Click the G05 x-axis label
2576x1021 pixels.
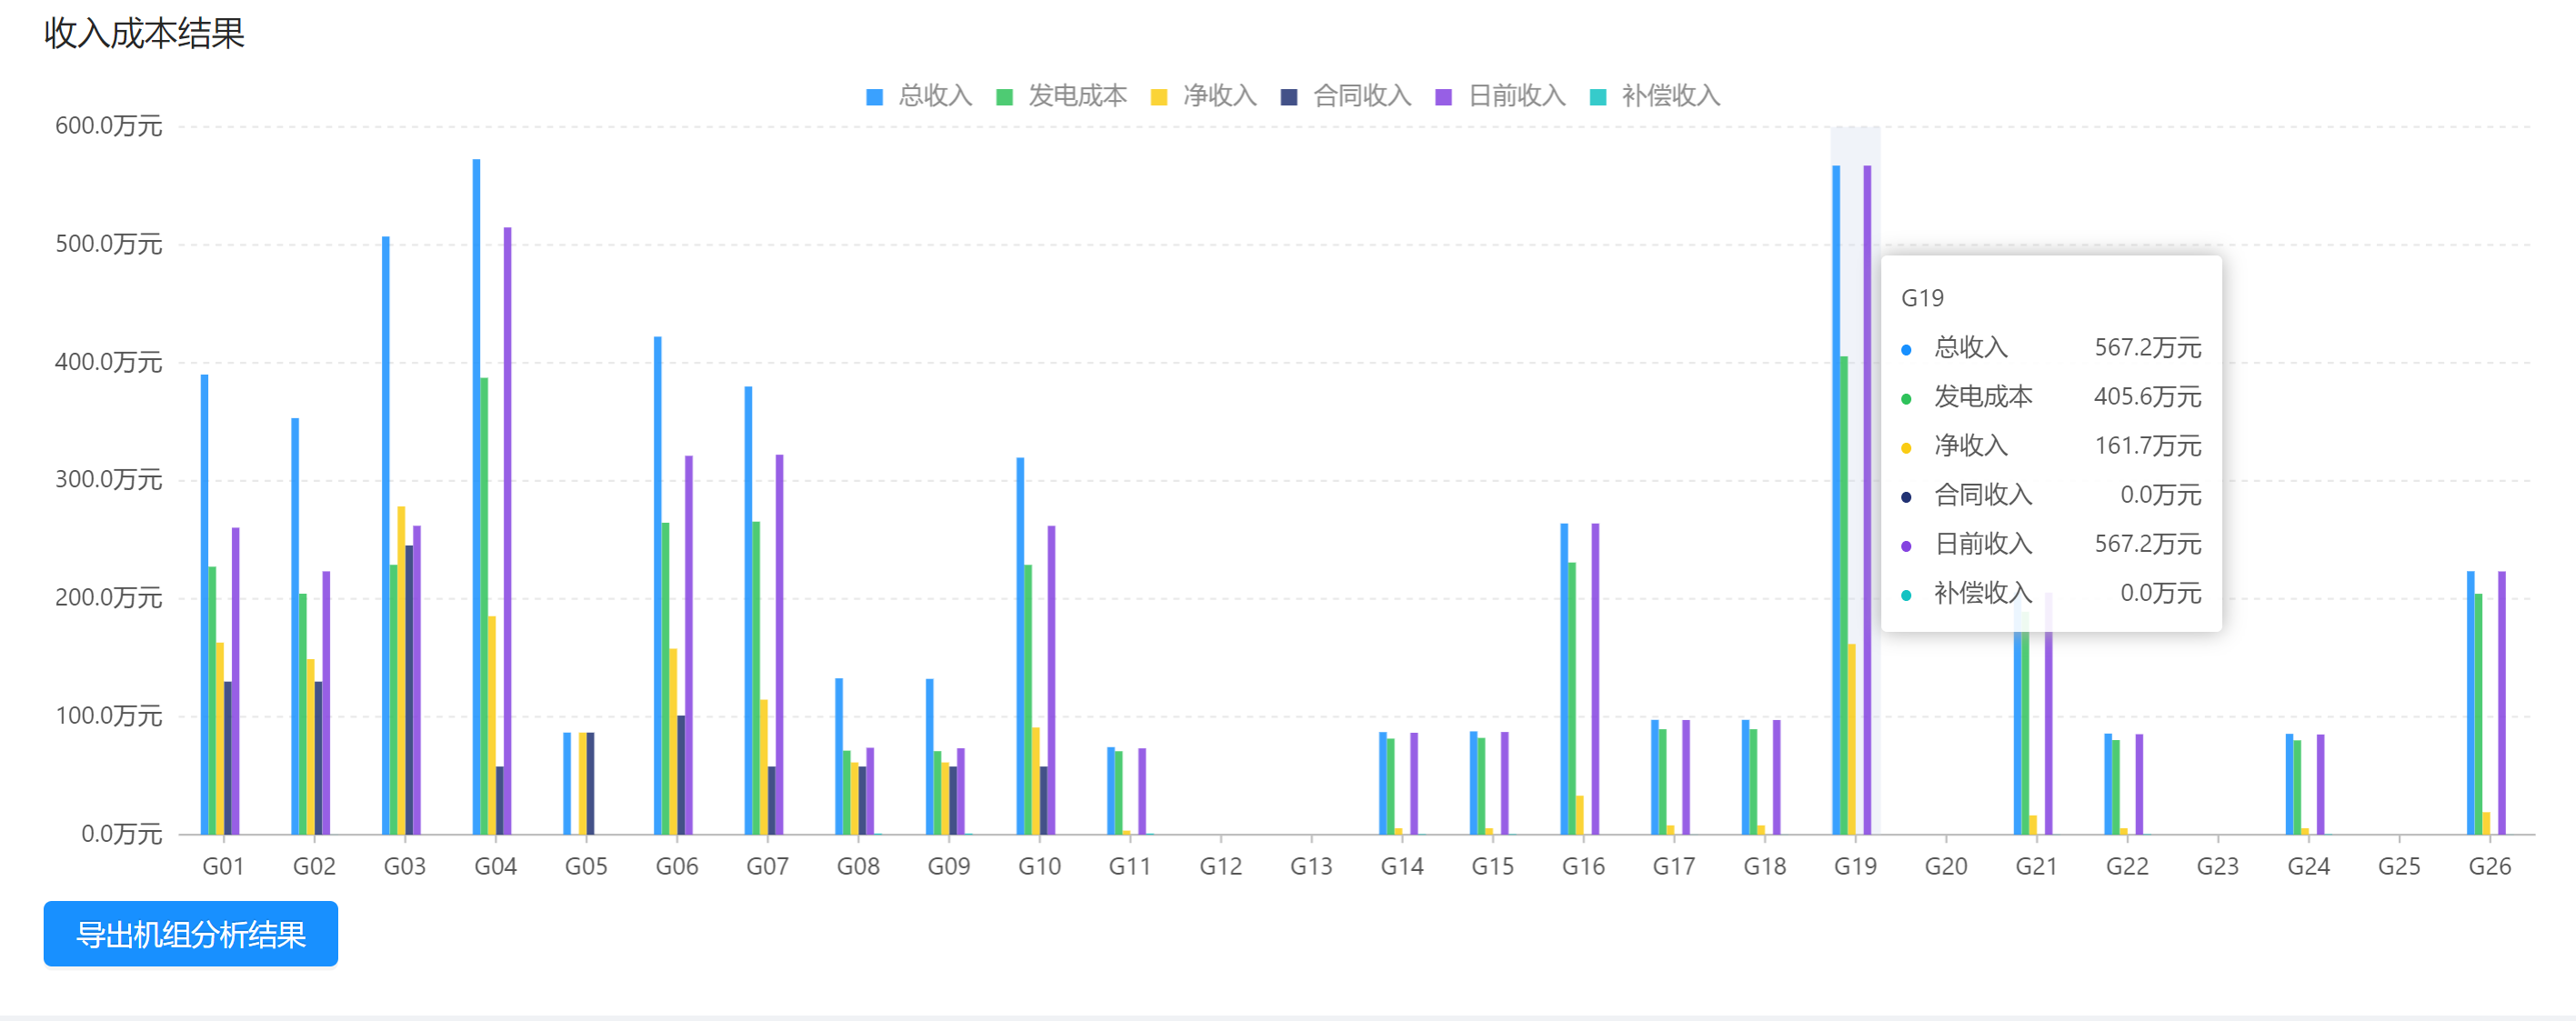(x=586, y=866)
